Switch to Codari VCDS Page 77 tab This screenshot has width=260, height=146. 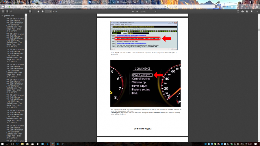click(129, 2)
